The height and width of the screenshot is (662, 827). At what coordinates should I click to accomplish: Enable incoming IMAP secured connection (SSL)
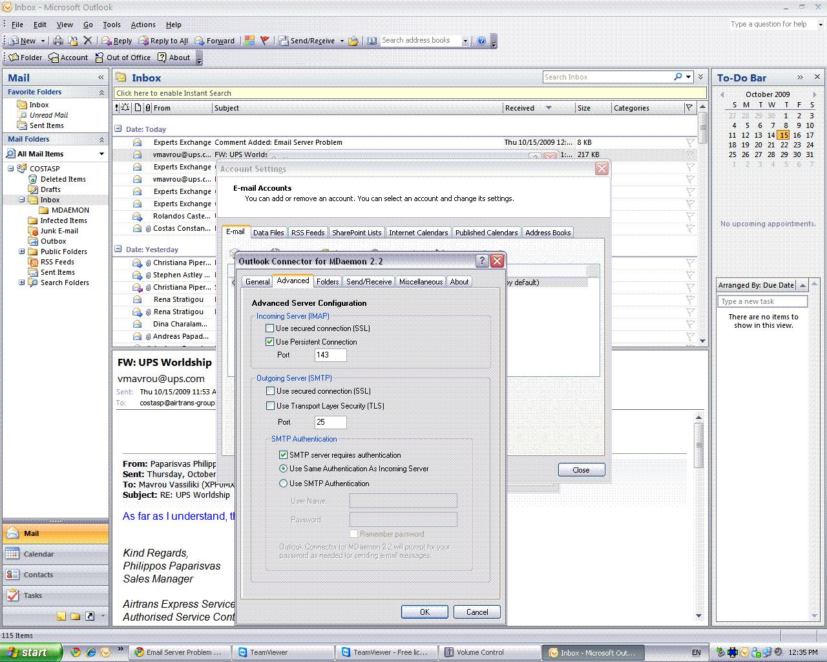pos(270,328)
